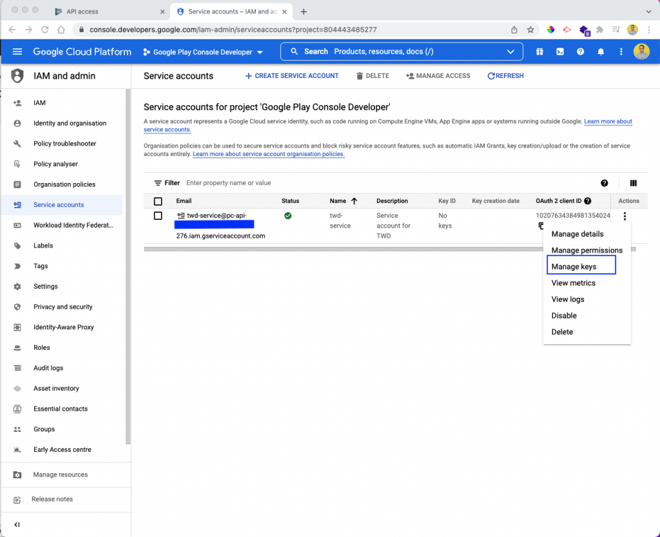Viewport: 660px width, 537px height.
Task: Click the filter list icon
Action: [x=158, y=183]
